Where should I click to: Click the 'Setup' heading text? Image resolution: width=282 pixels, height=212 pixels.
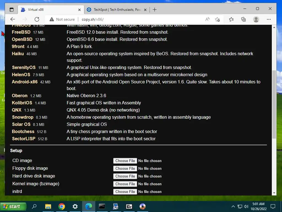(x=16, y=150)
